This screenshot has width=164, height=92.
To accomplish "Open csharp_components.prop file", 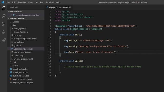I will [25, 39].
